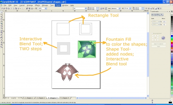This screenshot has width=173, height=105.
Task: Click the Import icon in the toolbar
Action: (x=27, y=8)
